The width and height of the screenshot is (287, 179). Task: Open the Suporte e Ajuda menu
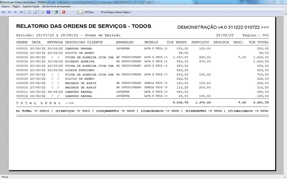pos(31,6)
